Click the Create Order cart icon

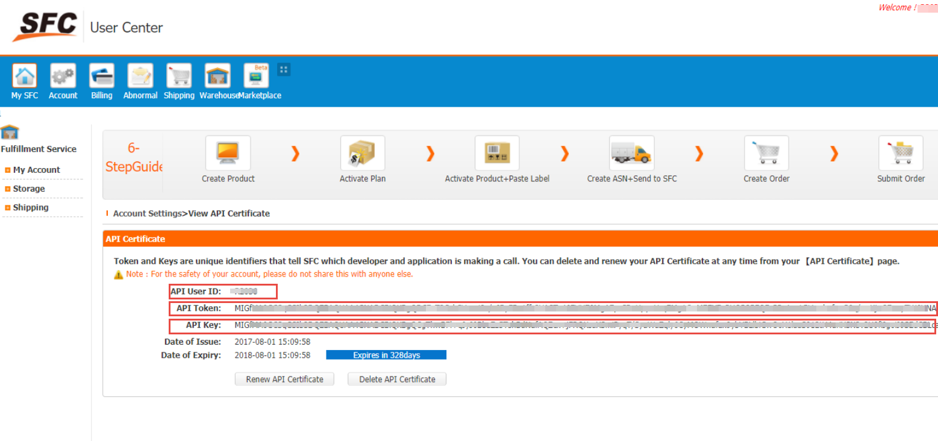[766, 153]
